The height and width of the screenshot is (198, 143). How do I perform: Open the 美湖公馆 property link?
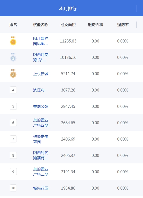click(41, 106)
